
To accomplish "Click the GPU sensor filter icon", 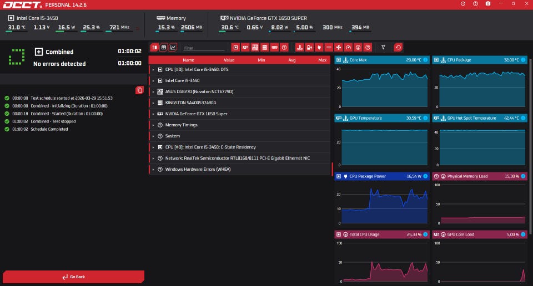I will (x=245, y=48).
